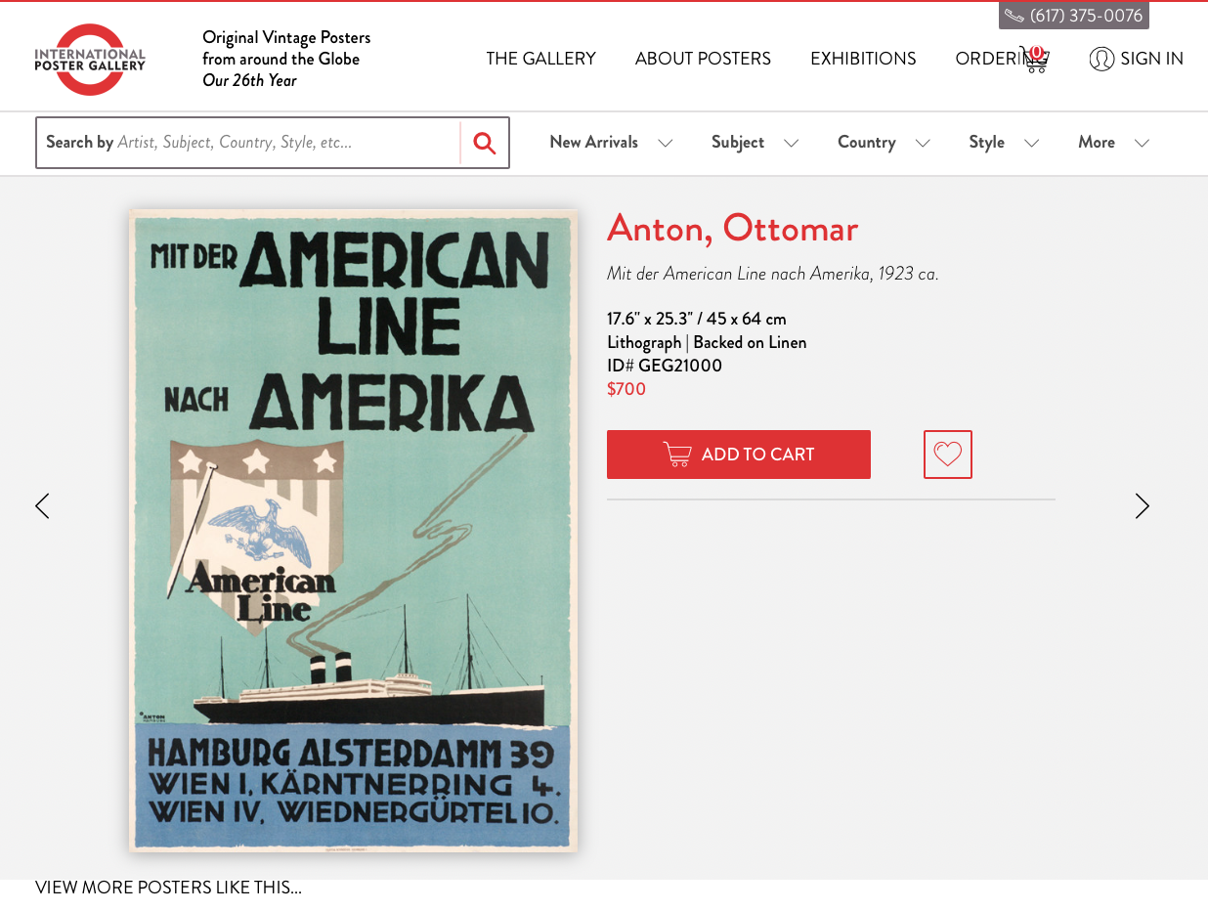1208x911 pixels.
Task: Open About Posters menu item
Action: tap(703, 59)
